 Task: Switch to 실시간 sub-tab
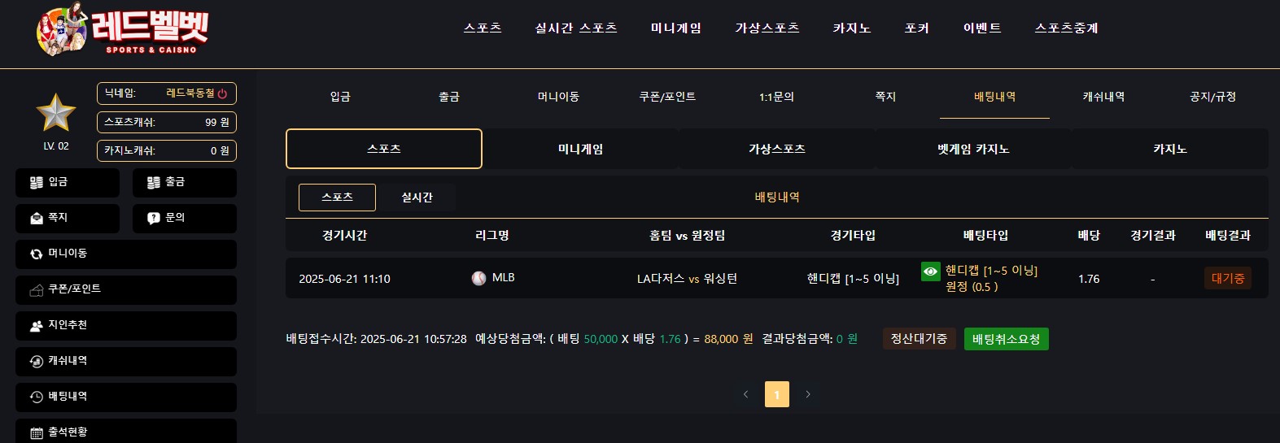pyautogui.click(x=417, y=198)
